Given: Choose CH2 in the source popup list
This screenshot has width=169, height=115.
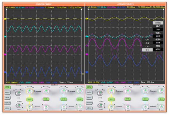Looking at the screenshot, I should coord(147,43).
